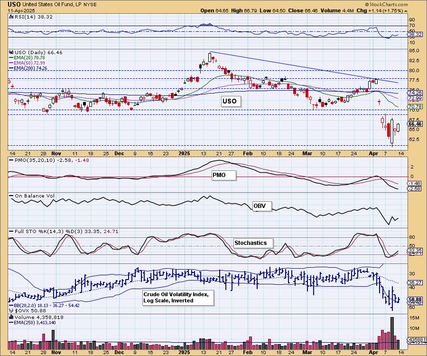Click the 'Close 66.46' header value
427x356 pixels.
[303, 10]
